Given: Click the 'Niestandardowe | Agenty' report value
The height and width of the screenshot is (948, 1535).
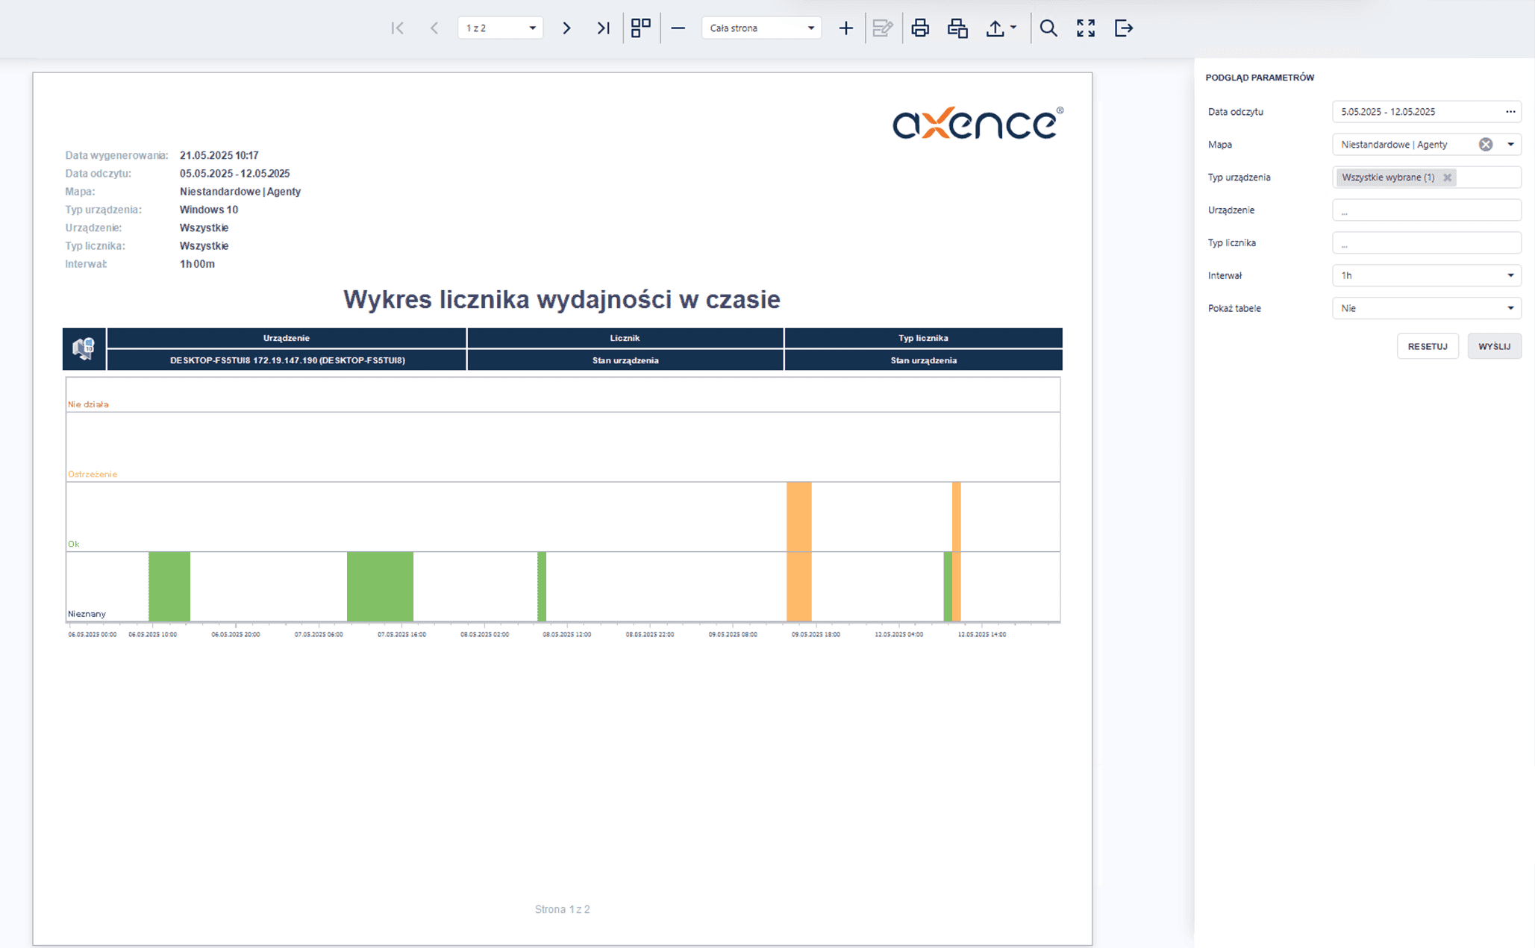Looking at the screenshot, I should (240, 192).
